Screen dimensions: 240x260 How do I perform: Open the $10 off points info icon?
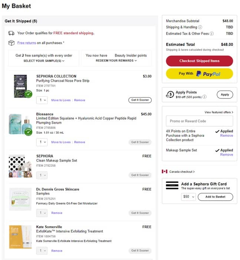click(x=204, y=97)
